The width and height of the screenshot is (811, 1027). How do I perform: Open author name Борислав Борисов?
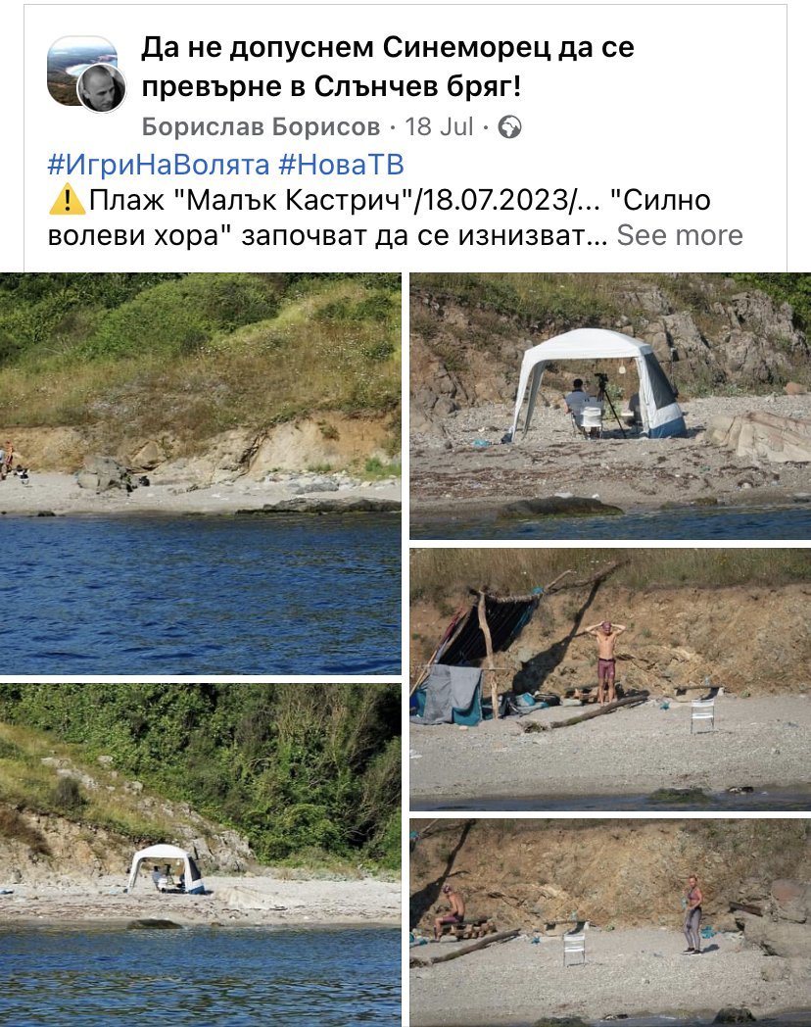261,126
